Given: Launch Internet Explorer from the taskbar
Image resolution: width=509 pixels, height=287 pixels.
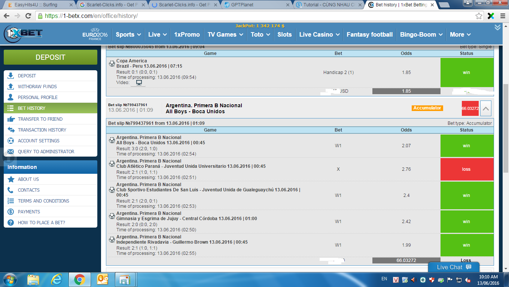Looking at the screenshot, I should [57, 279].
